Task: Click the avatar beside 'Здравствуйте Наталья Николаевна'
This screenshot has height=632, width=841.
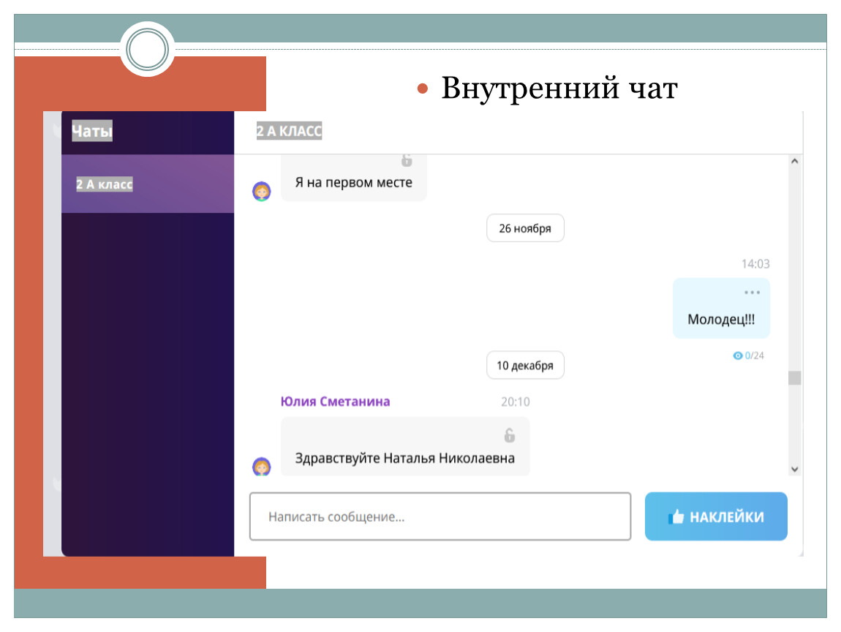Action: [x=262, y=466]
